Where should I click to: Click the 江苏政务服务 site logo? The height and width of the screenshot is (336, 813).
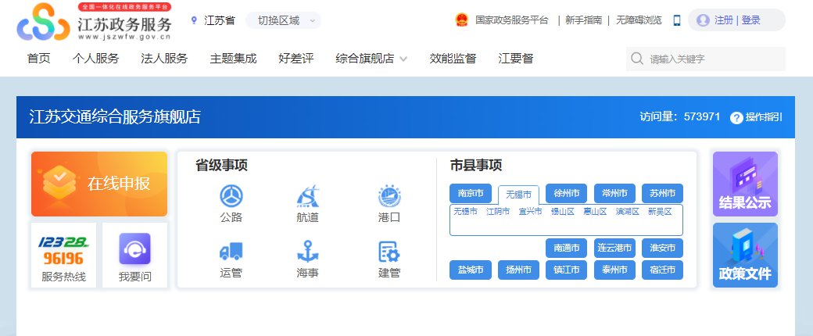[x=95, y=21]
